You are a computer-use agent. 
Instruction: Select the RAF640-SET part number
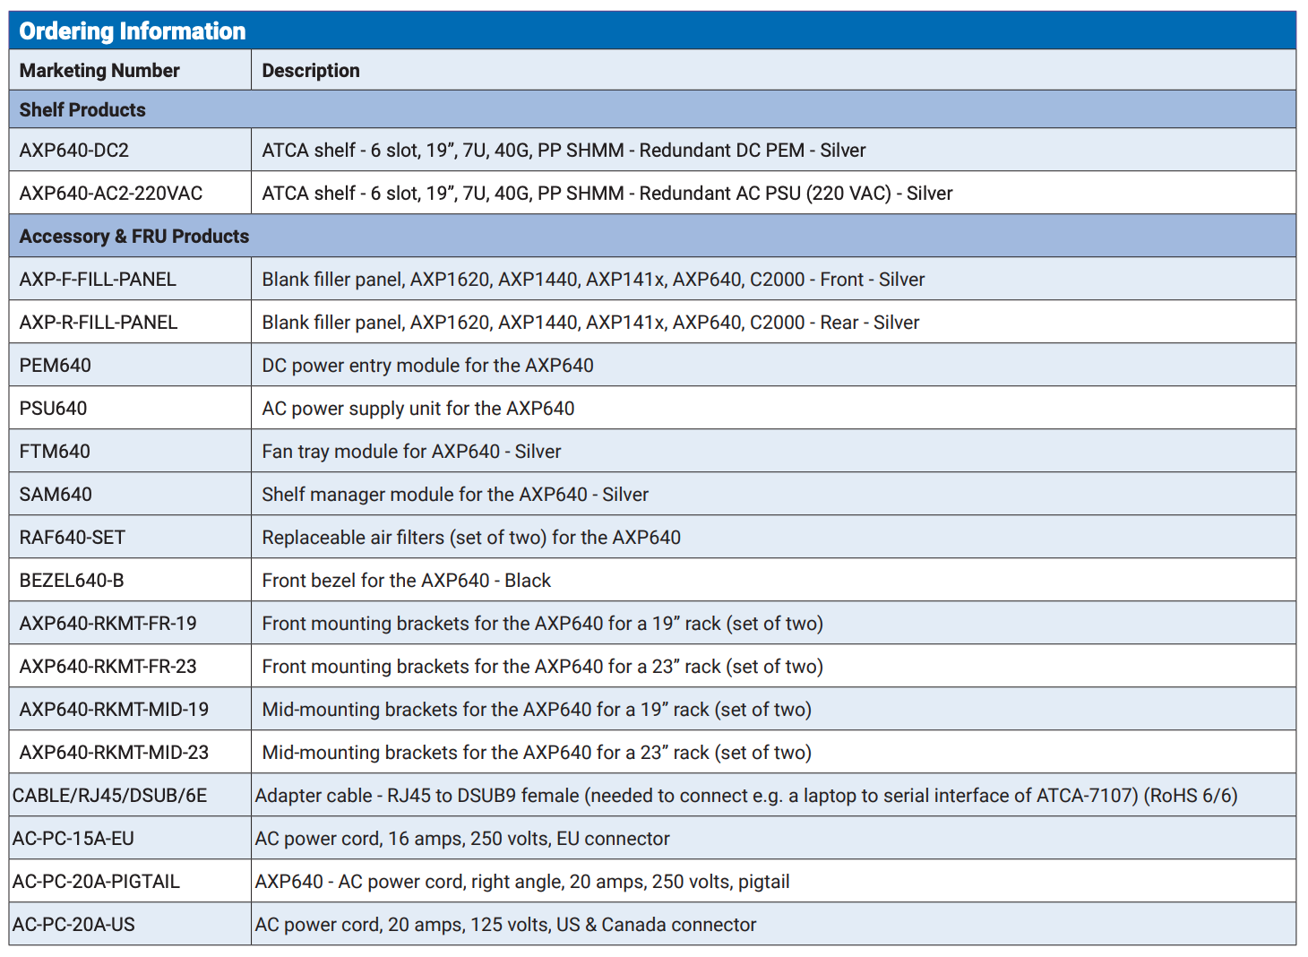[73, 538]
